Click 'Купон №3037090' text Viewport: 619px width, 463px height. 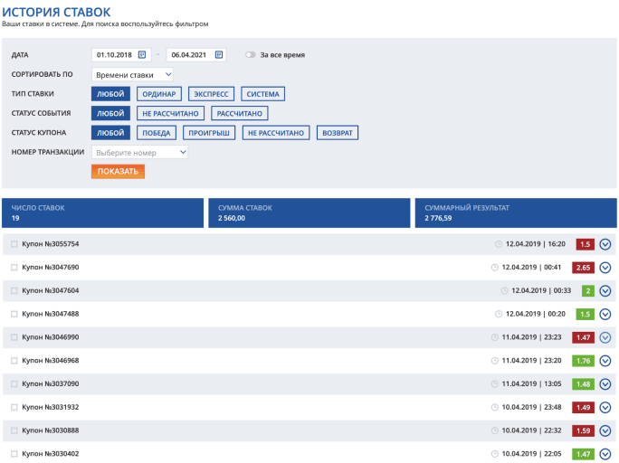[x=50, y=383]
